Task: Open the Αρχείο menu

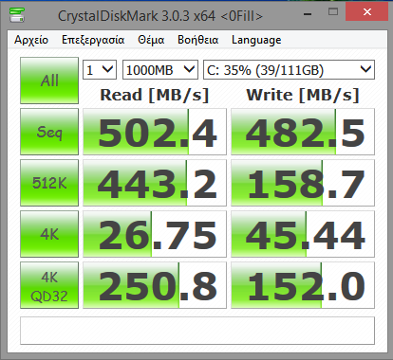Action: pyautogui.click(x=31, y=40)
